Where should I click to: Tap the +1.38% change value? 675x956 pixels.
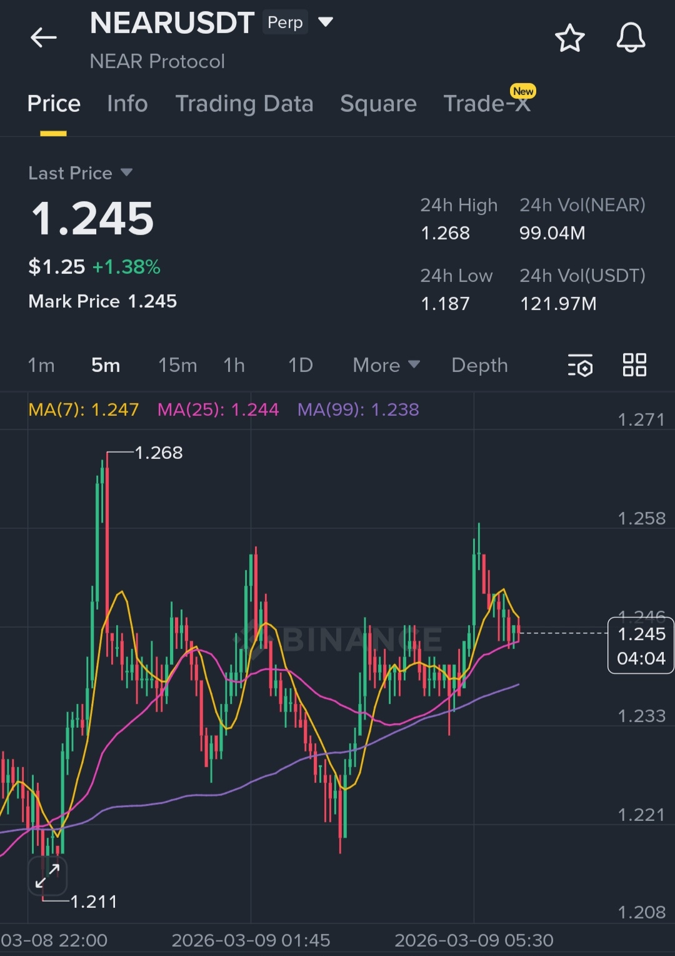(x=127, y=267)
